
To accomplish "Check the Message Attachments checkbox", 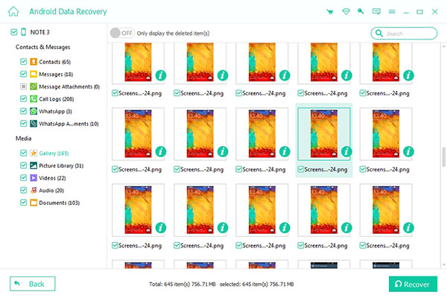I will click(x=24, y=86).
